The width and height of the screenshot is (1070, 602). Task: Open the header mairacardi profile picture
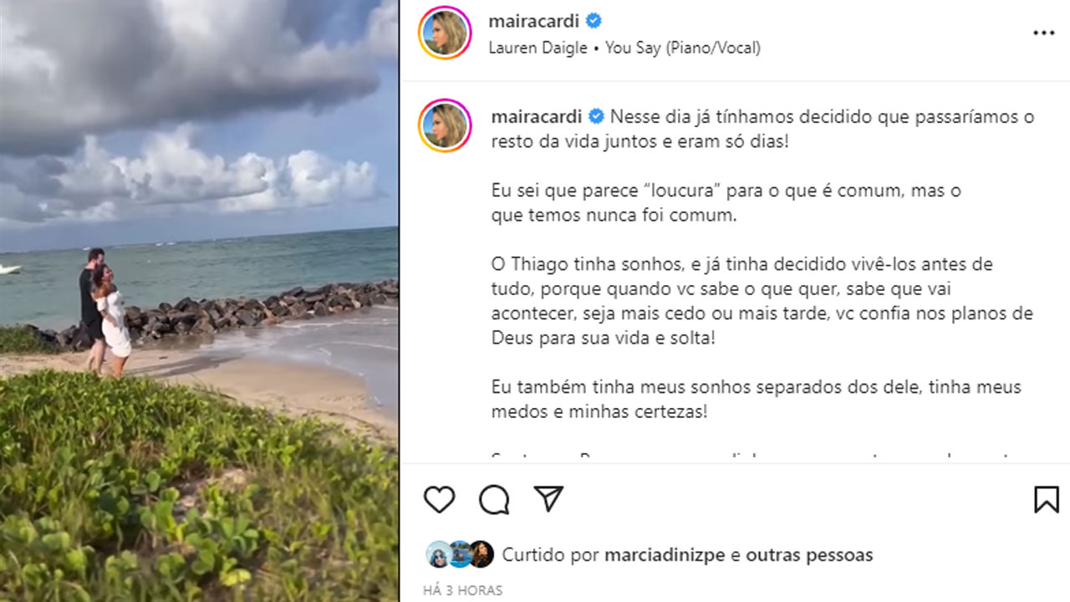[444, 33]
